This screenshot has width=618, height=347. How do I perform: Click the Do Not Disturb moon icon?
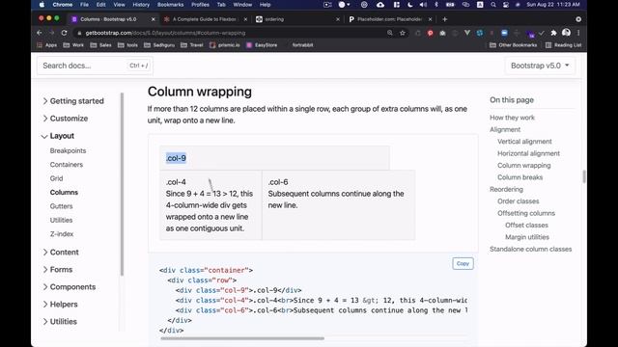pyautogui.click(x=409, y=5)
